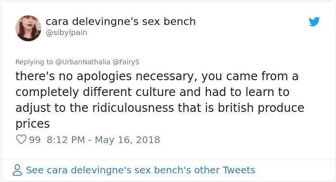This screenshot has width=336, height=182.
Task: Click the May 16, 2018 date
Action: tap(127, 140)
